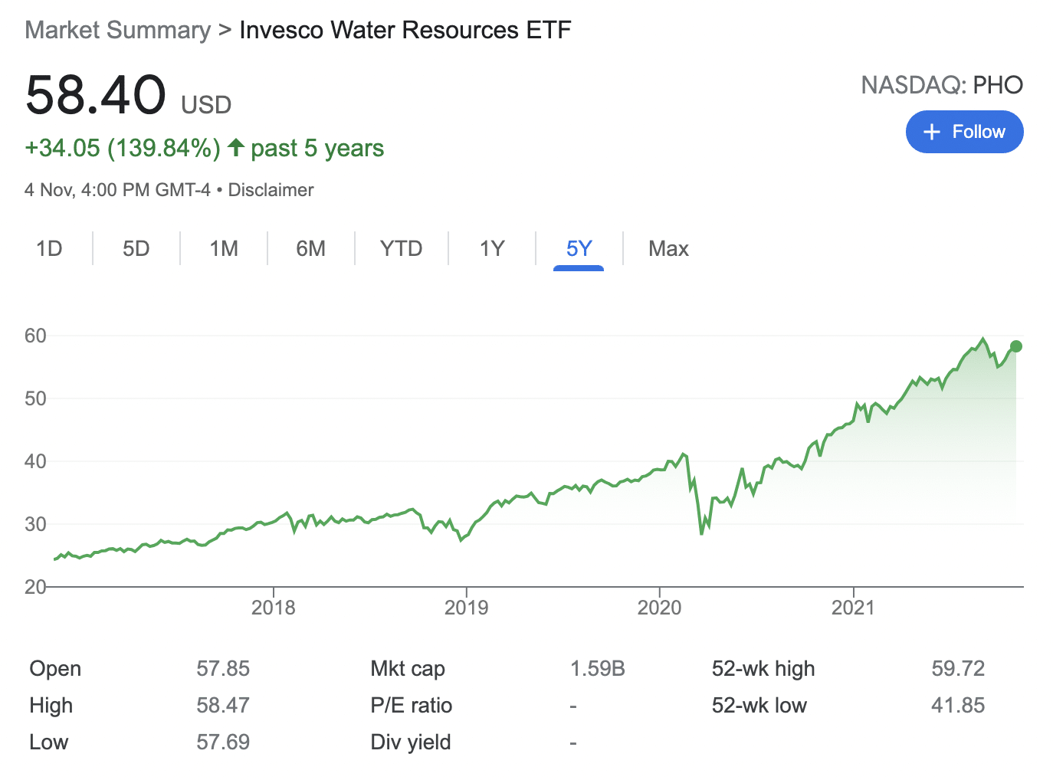Click the green upward arrow next to gain
The width and height of the screenshot is (1053, 780).
coord(235,147)
